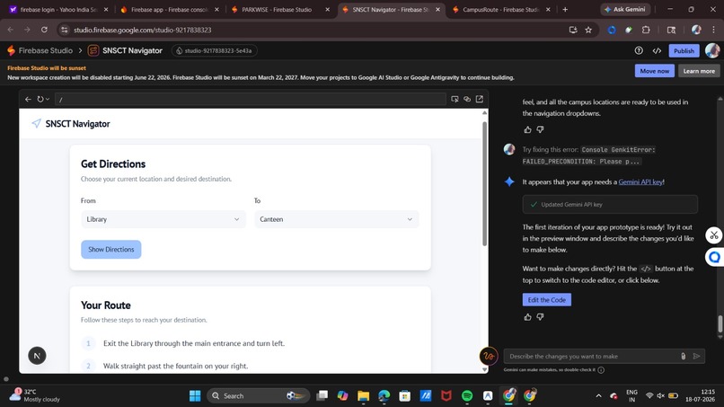Open the browser extensions puzzle icon
The image size is (724, 407).
point(646,30)
